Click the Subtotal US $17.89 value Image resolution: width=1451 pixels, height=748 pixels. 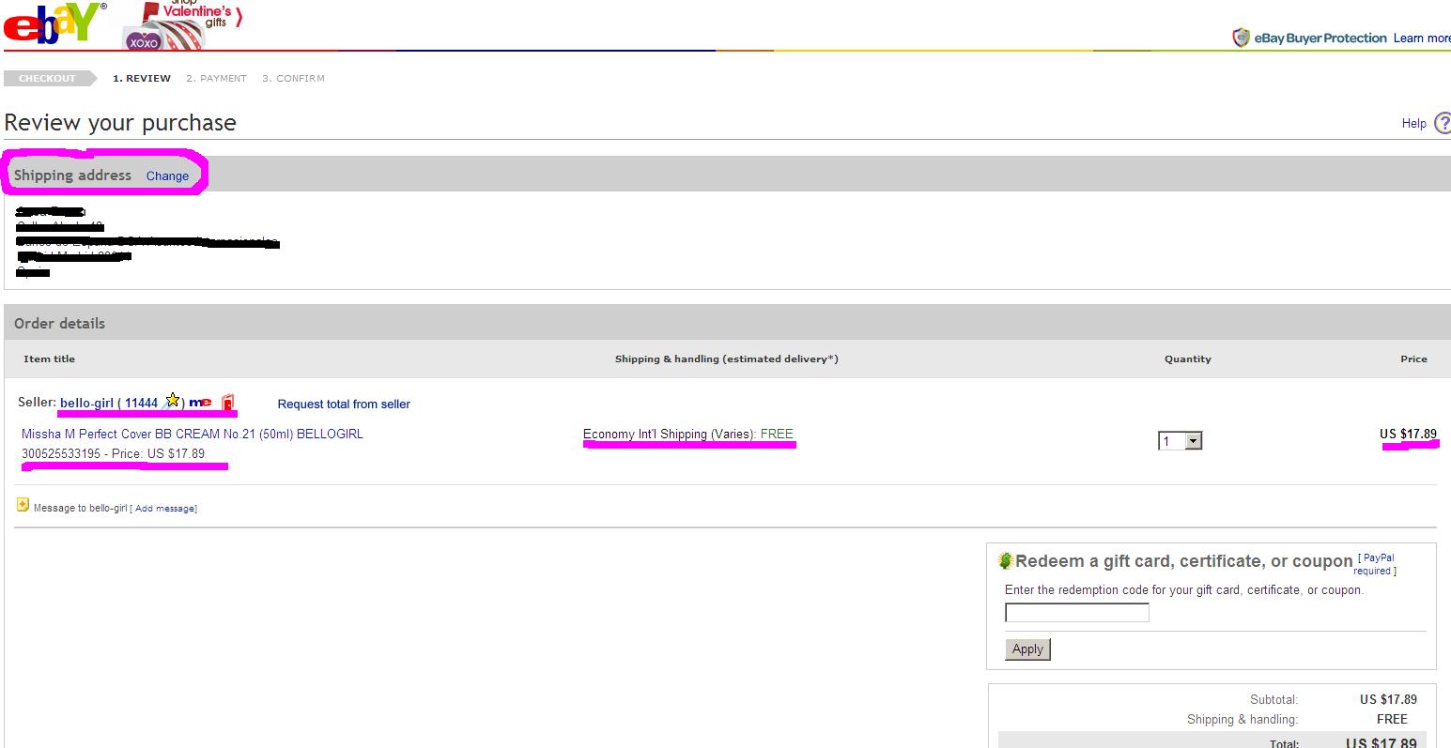[1388, 699]
